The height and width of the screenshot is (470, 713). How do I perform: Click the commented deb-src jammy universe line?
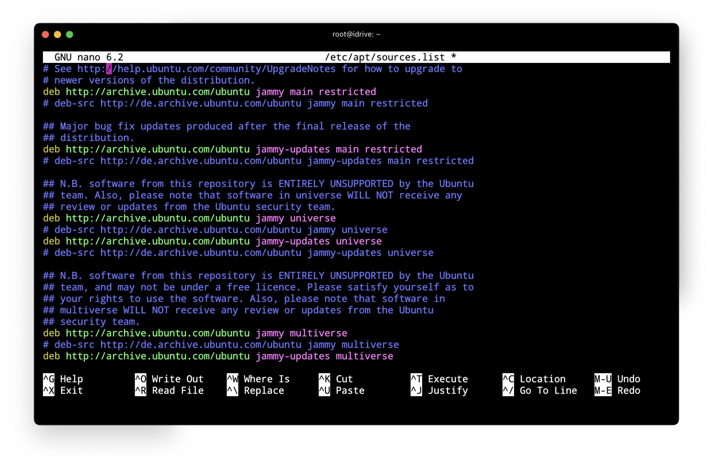tap(215, 230)
